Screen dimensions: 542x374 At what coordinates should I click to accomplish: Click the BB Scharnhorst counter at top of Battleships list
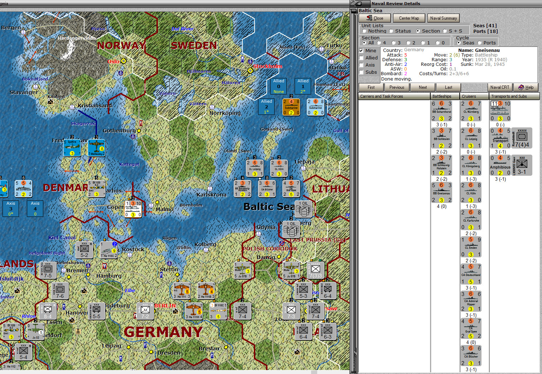(x=441, y=111)
